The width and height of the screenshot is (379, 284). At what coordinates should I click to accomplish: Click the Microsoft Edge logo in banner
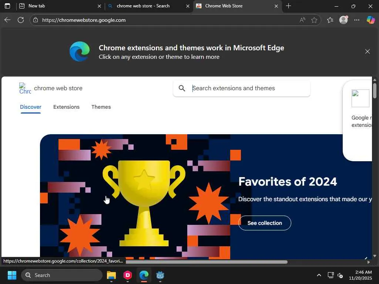[80, 51]
